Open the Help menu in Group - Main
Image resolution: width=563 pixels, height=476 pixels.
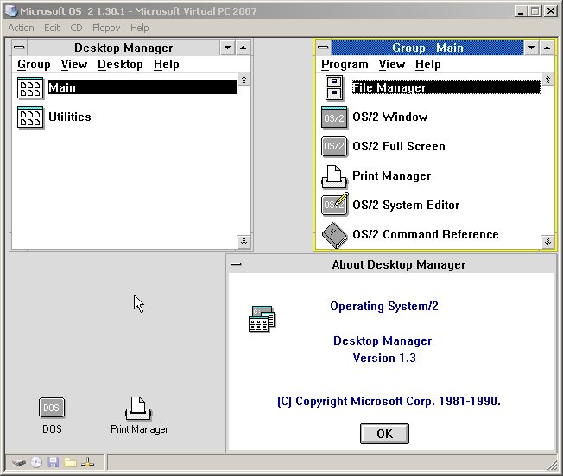(428, 65)
